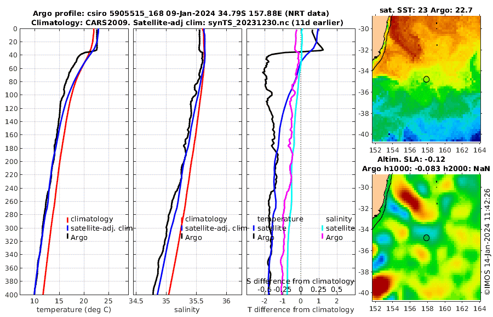Click the T difference tick label 1
Screen dimensions: 493x317
pyautogui.click(x=319, y=301)
